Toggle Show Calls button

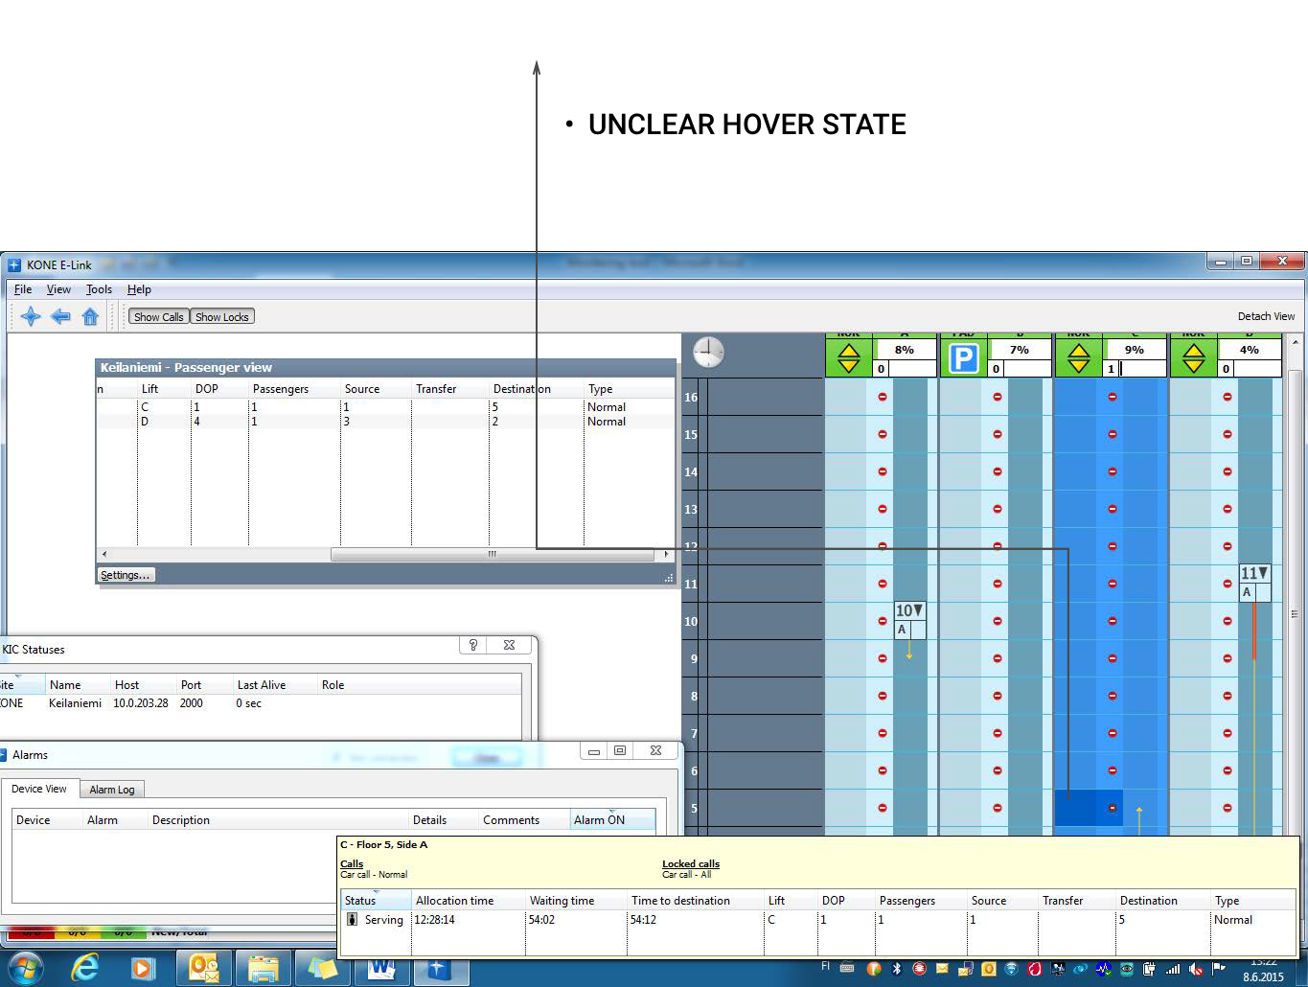point(158,317)
